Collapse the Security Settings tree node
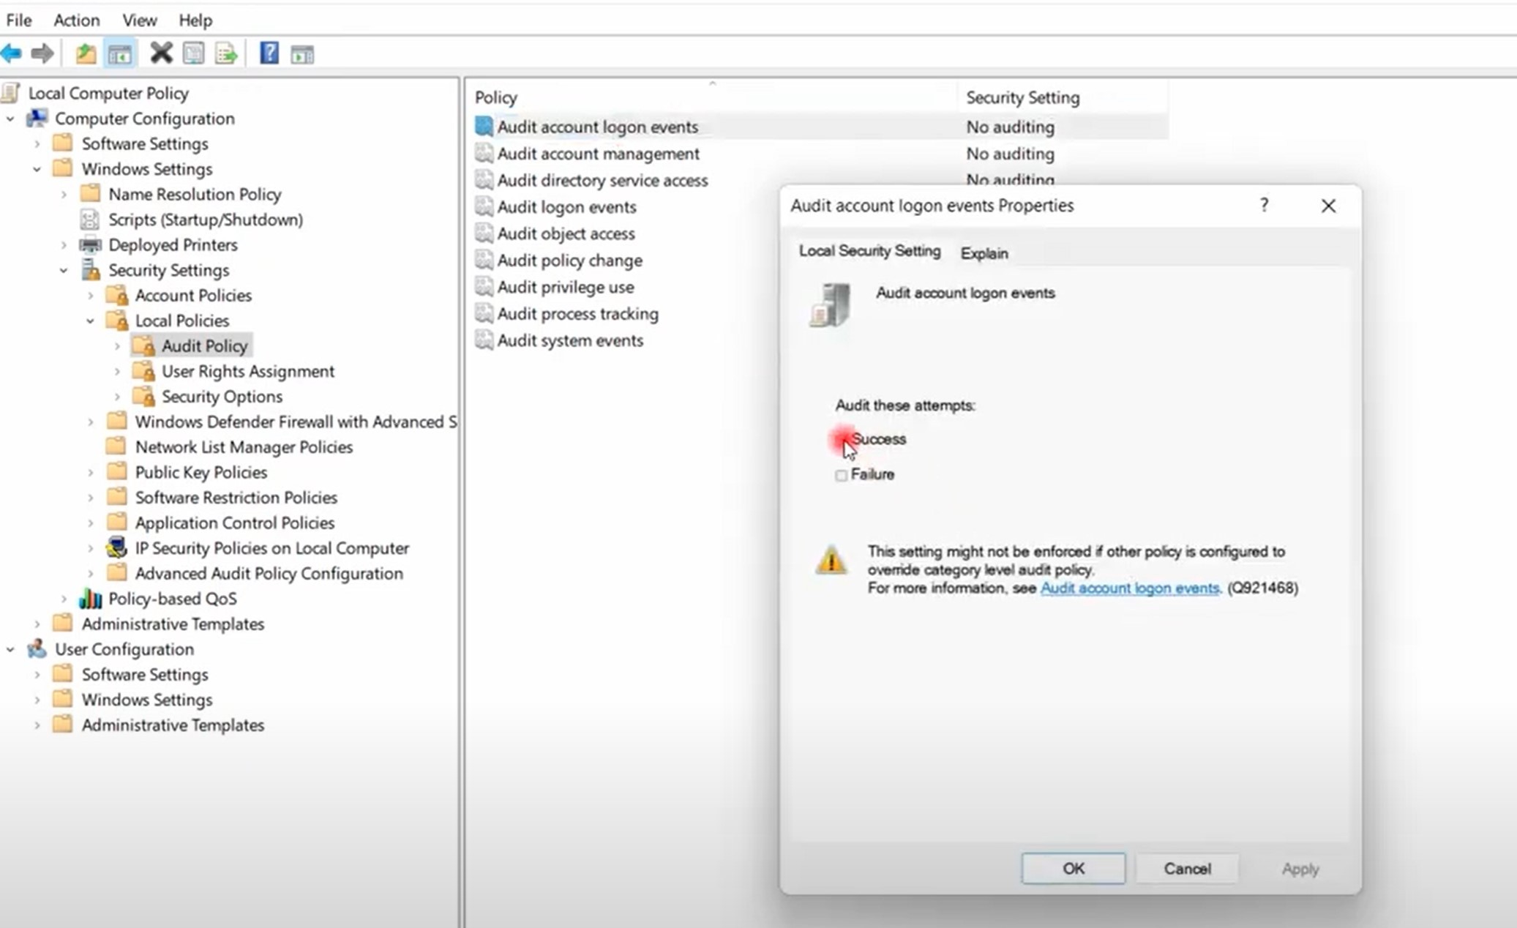This screenshot has height=928, width=1517. [x=64, y=271]
